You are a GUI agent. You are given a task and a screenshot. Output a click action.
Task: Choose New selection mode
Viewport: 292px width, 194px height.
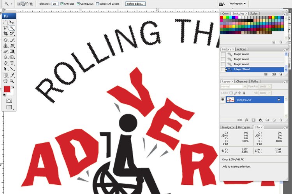point(18,4)
